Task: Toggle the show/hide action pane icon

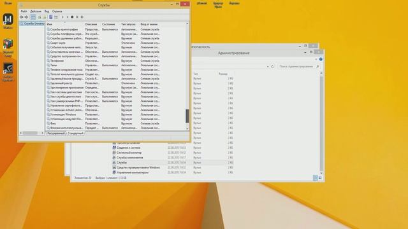Action: pyautogui.click(x=56, y=17)
